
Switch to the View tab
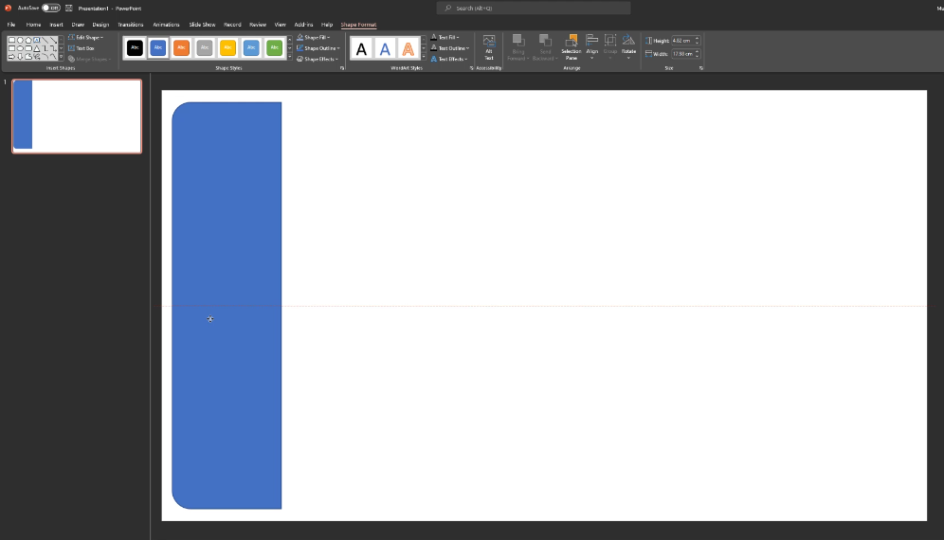tap(280, 25)
